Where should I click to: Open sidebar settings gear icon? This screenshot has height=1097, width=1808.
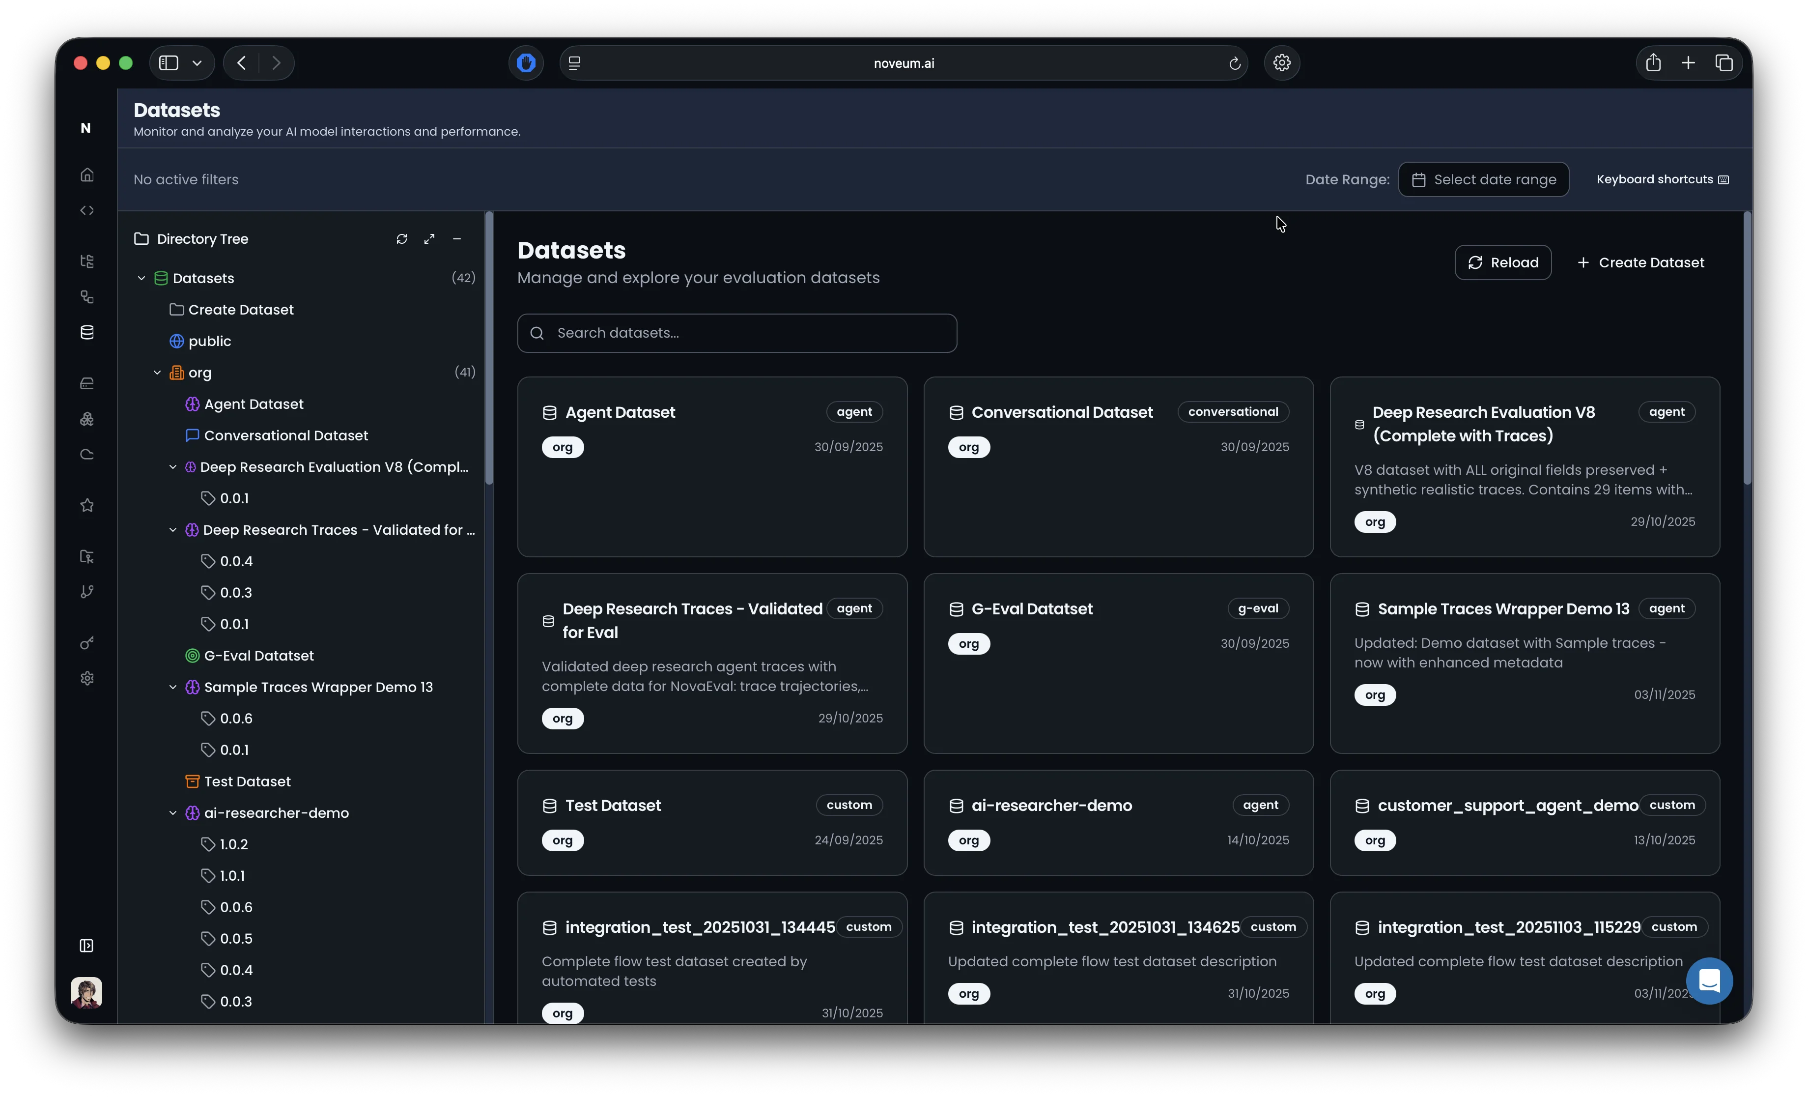coord(86,678)
